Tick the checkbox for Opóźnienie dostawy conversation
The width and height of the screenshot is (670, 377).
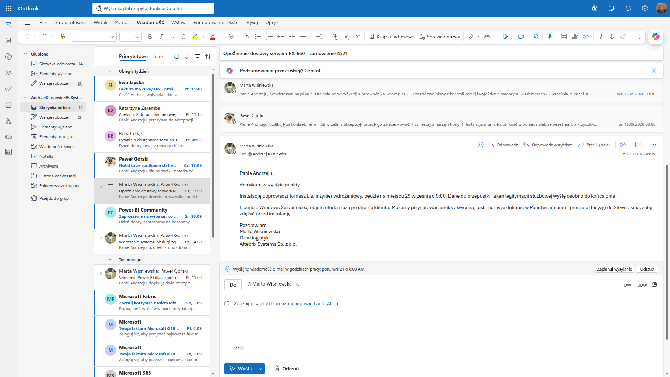[x=111, y=187]
